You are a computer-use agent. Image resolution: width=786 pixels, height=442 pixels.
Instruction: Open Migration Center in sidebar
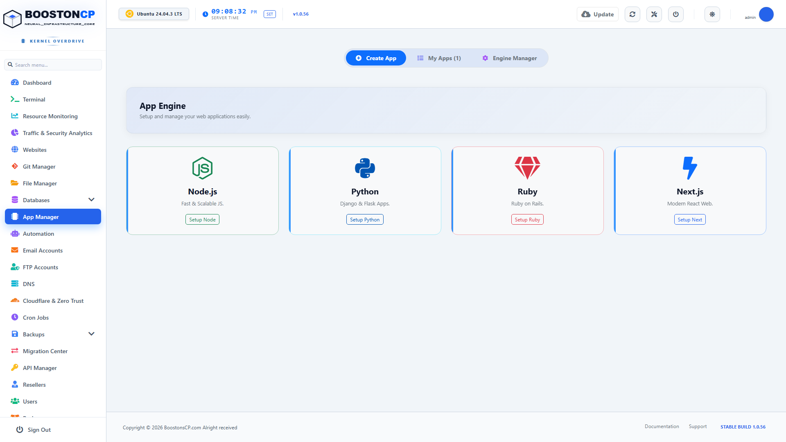tap(53, 351)
